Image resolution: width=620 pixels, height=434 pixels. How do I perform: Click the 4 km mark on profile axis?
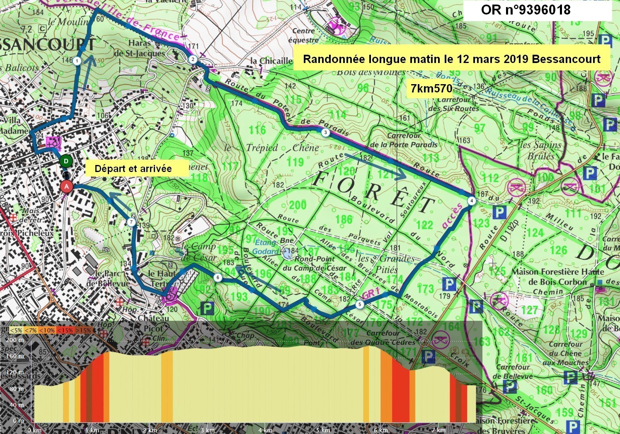pyautogui.click(x=265, y=430)
